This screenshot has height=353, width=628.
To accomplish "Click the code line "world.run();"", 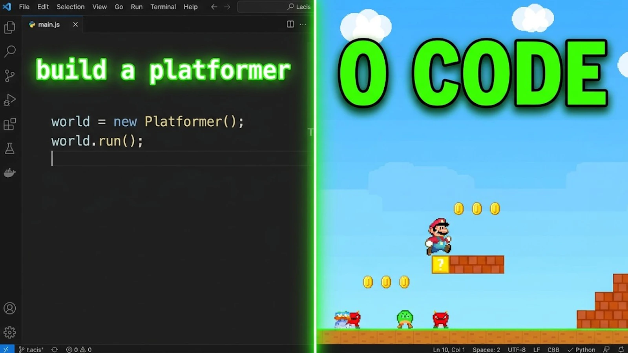I will click(x=97, y=141).
